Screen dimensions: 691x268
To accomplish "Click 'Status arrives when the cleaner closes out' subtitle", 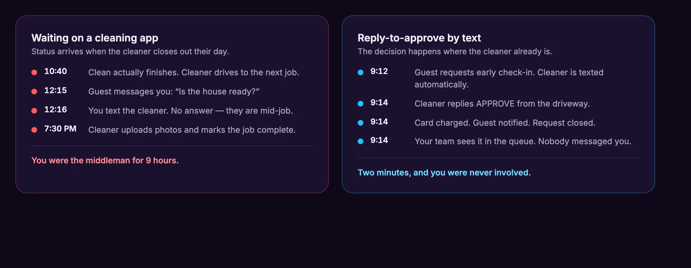I will pyautogui.click(x=130, y=51).
